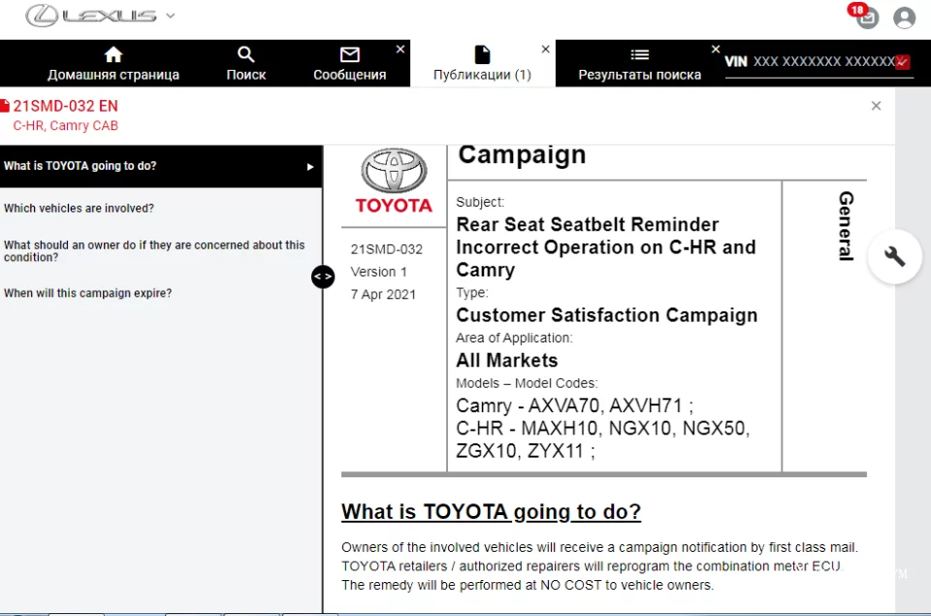931x616 pixels.
Task: Click the Toyota logo in the document
Action: pyautogui.click(x=394, y=180)
